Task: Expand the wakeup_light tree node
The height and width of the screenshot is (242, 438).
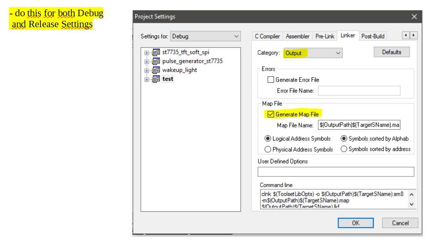Action: (x=147, y=71)
